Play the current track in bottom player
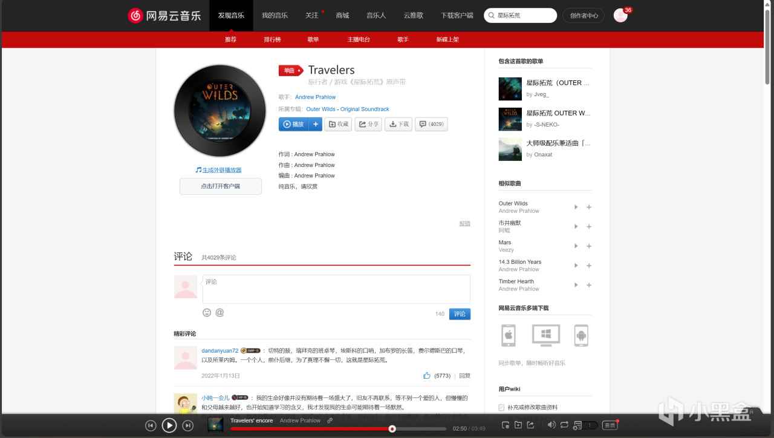Image resolution: width=774 pixels, height=438 pixels. coord(169,425)
